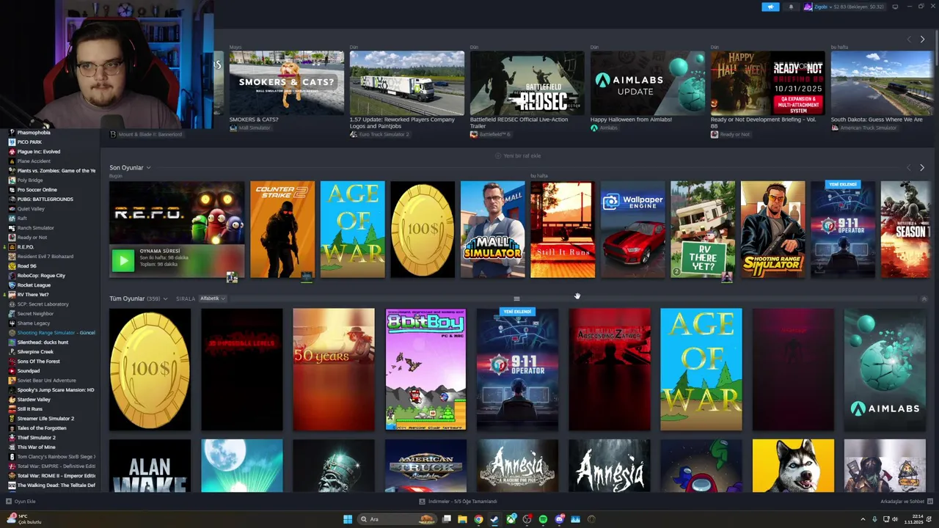Screen dimensions: 939x528
Task: Open File Explorer from taskbar
Action: click(x=462, y=519)
